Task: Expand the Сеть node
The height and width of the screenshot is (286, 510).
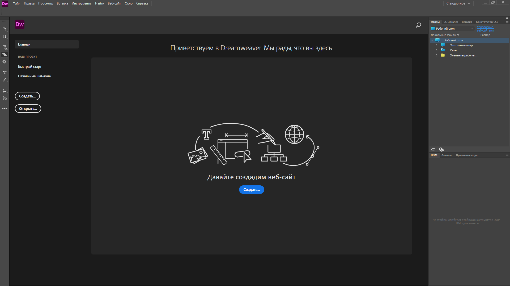Action: click(437, 50)
